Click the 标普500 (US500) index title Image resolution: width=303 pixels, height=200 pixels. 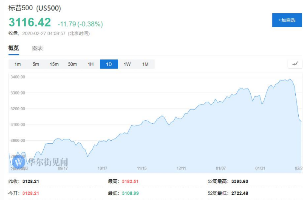35,8
